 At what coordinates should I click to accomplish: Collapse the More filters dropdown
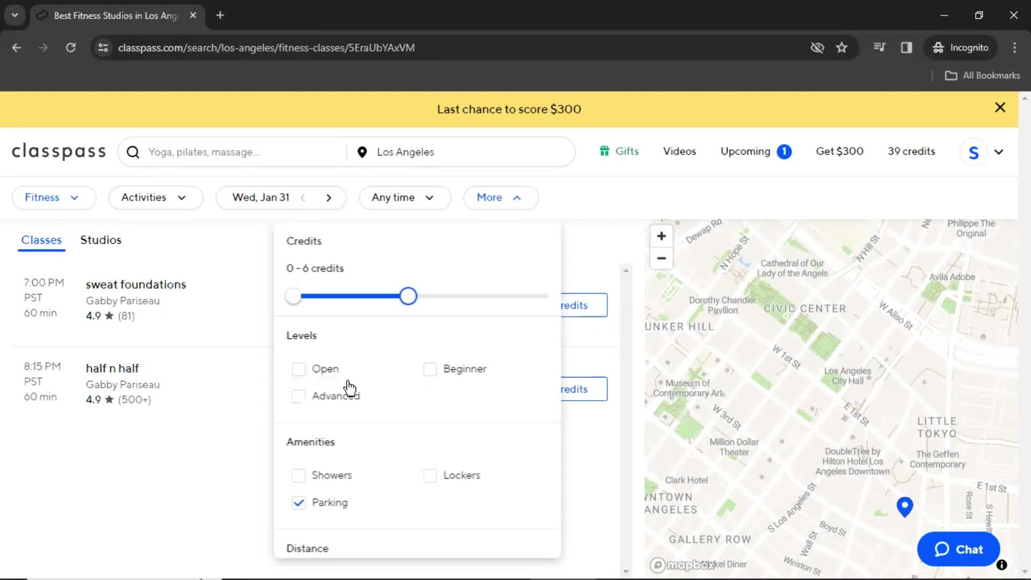pyautogui.click(x=500, y=198)
